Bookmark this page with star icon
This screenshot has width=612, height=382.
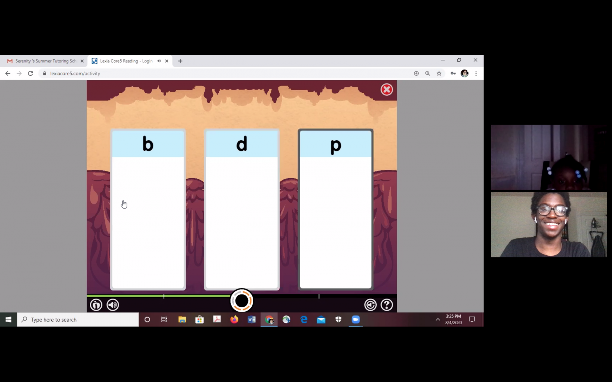[x=439, y=73]
